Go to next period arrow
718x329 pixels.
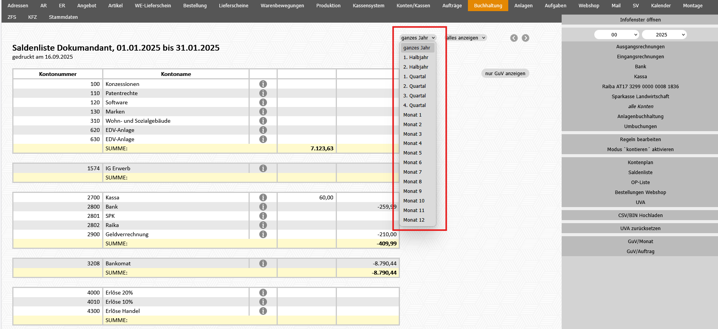coord(526,38)
